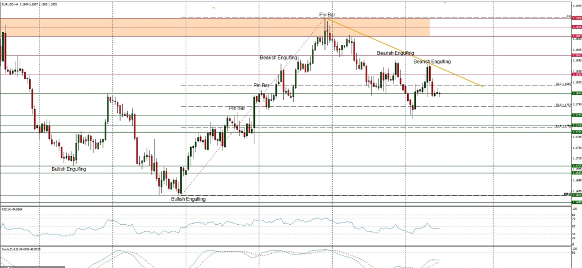Select the 50.0 Fibonacci level label

[x=564, y=105]
